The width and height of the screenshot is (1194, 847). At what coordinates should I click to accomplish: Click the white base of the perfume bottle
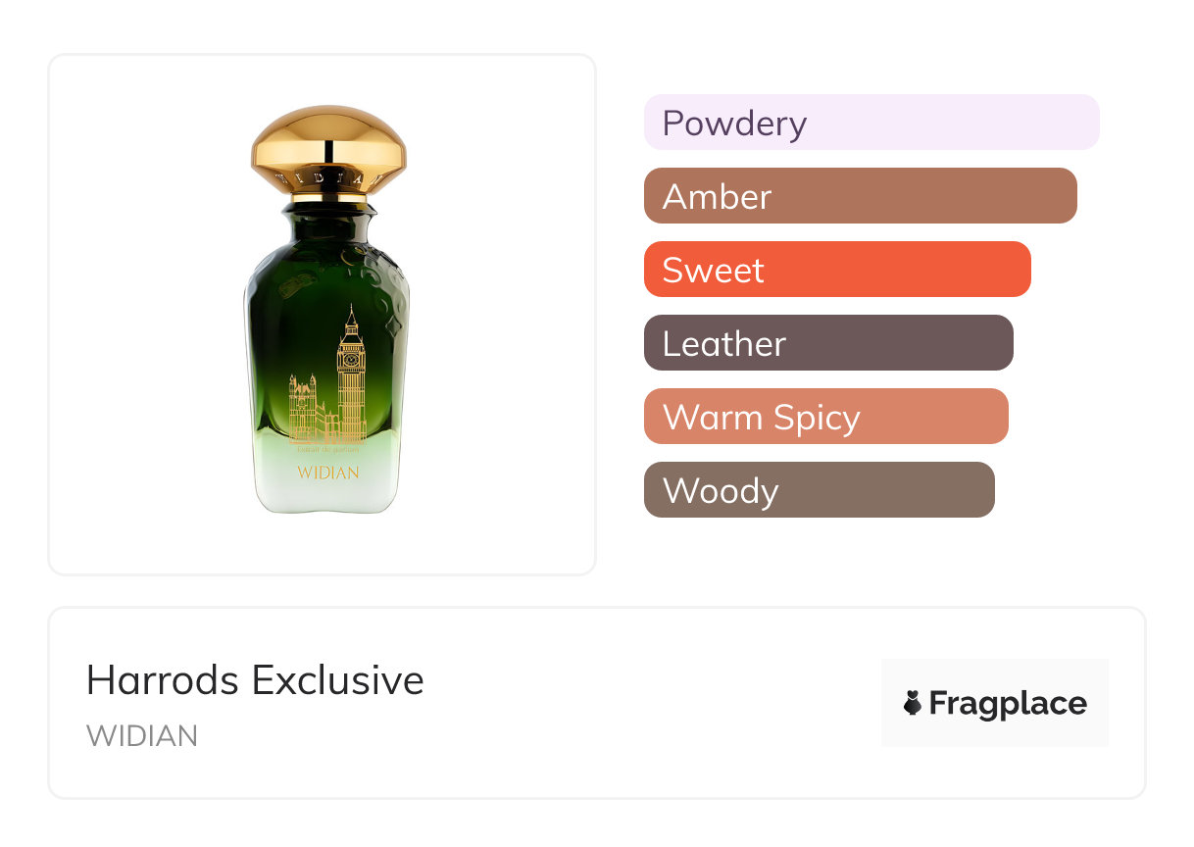tap(327, 495)
